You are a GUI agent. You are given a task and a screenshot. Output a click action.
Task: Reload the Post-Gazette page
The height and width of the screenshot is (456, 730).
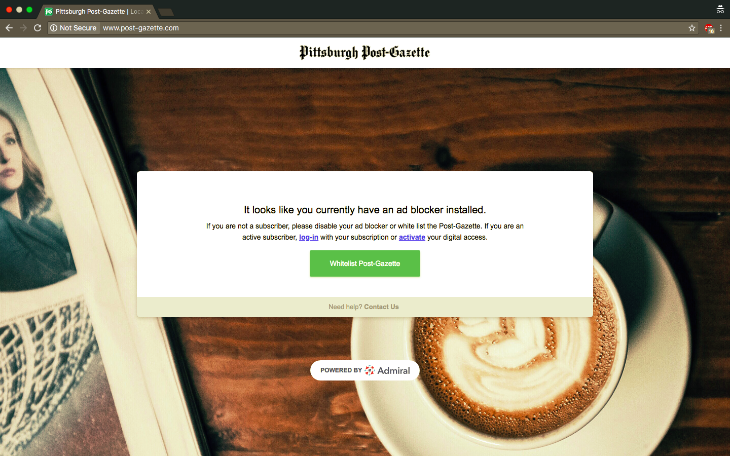click(x=38, y=28)
